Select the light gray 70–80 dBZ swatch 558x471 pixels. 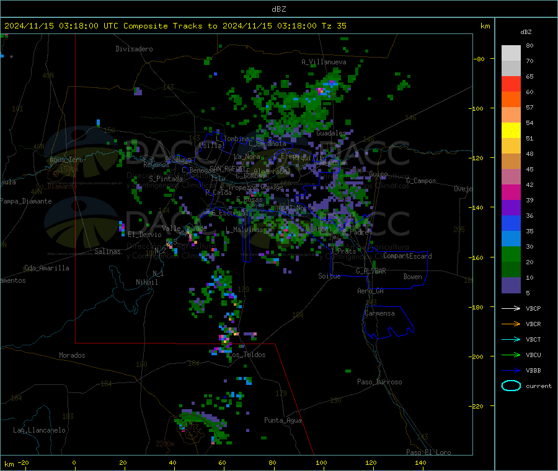tap(511, 53)
